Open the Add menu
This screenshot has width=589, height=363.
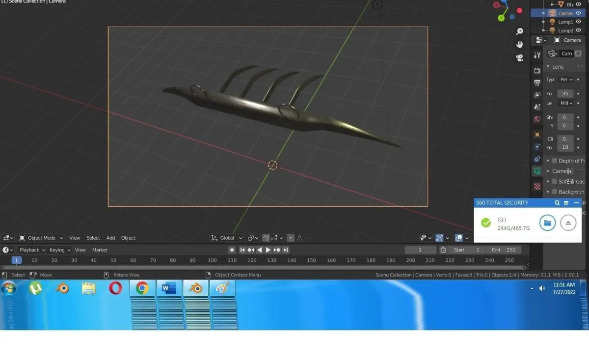coord(111,238)
